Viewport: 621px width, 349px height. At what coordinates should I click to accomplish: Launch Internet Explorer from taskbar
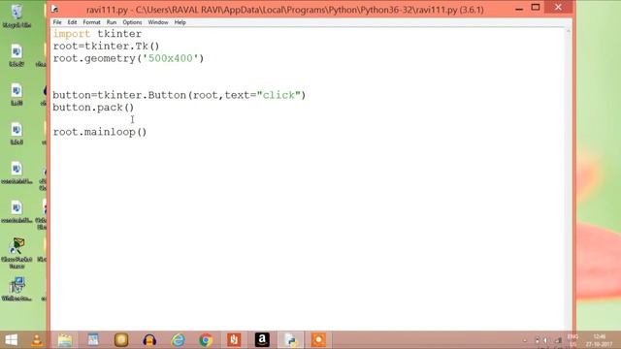178,340
